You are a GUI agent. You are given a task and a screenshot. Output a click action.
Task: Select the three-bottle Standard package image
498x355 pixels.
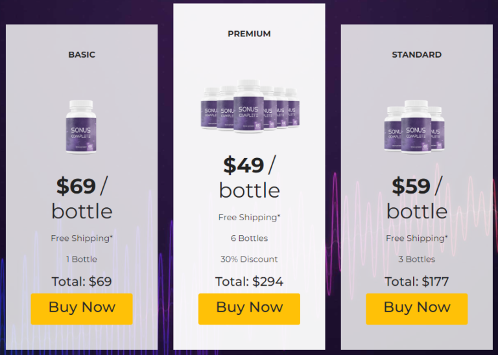(416, 127)
